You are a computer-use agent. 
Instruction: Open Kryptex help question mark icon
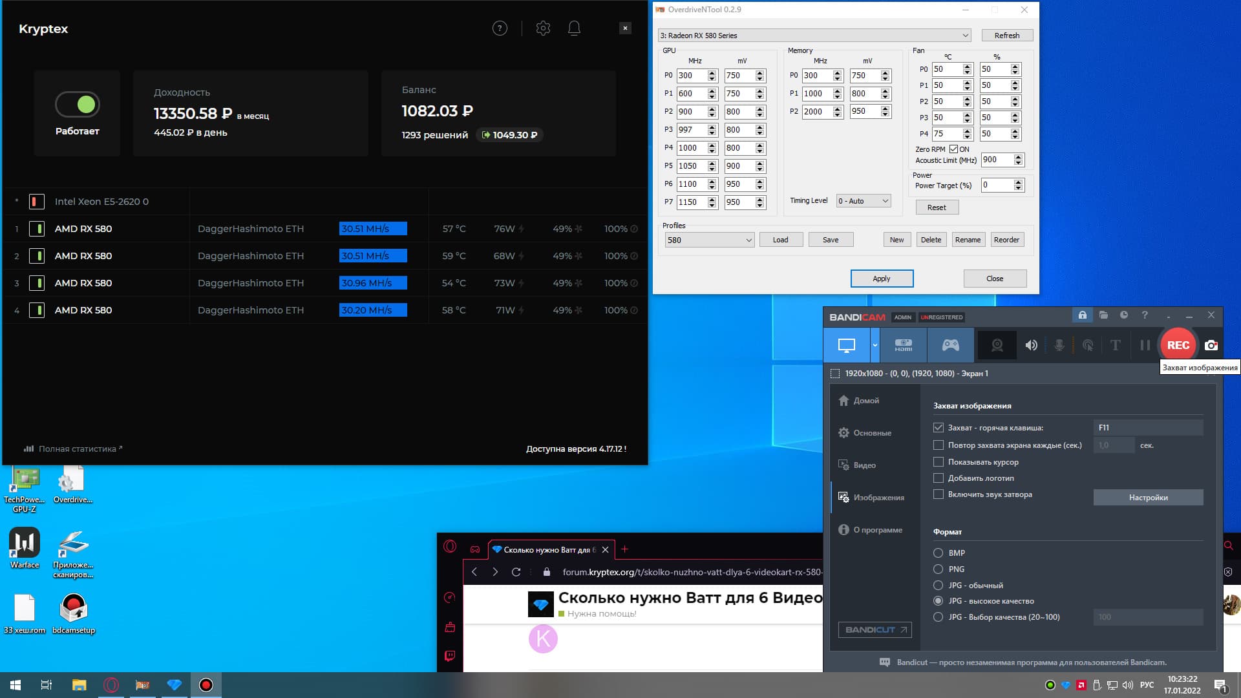tap(500, 28)
